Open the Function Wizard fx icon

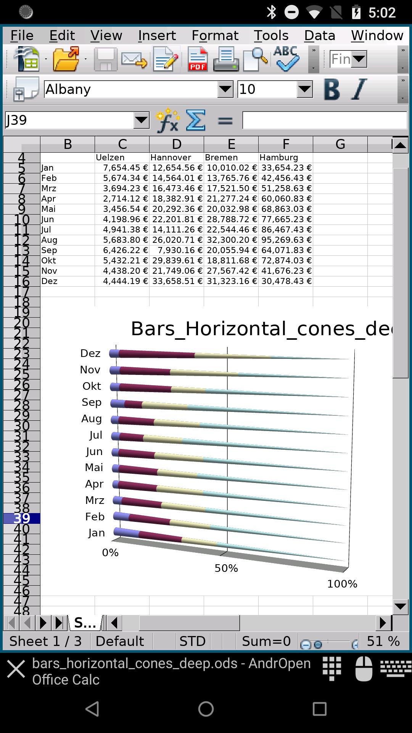tap(168, 121)
